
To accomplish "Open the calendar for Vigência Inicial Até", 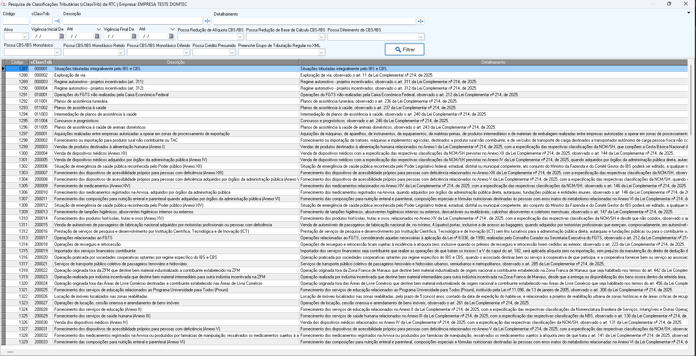I will click(x=97, y=36).
